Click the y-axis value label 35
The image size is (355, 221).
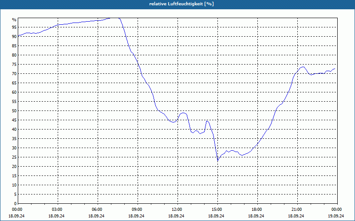[x=14, y=139]
